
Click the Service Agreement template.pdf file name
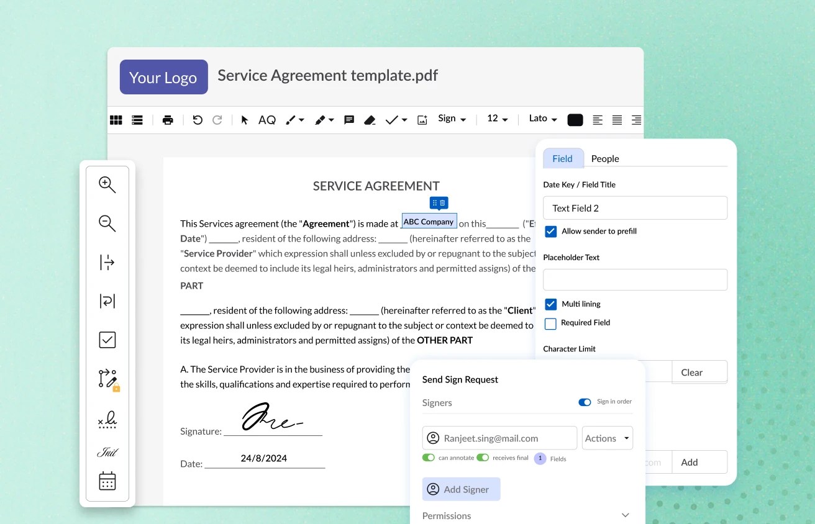(328, 76)
